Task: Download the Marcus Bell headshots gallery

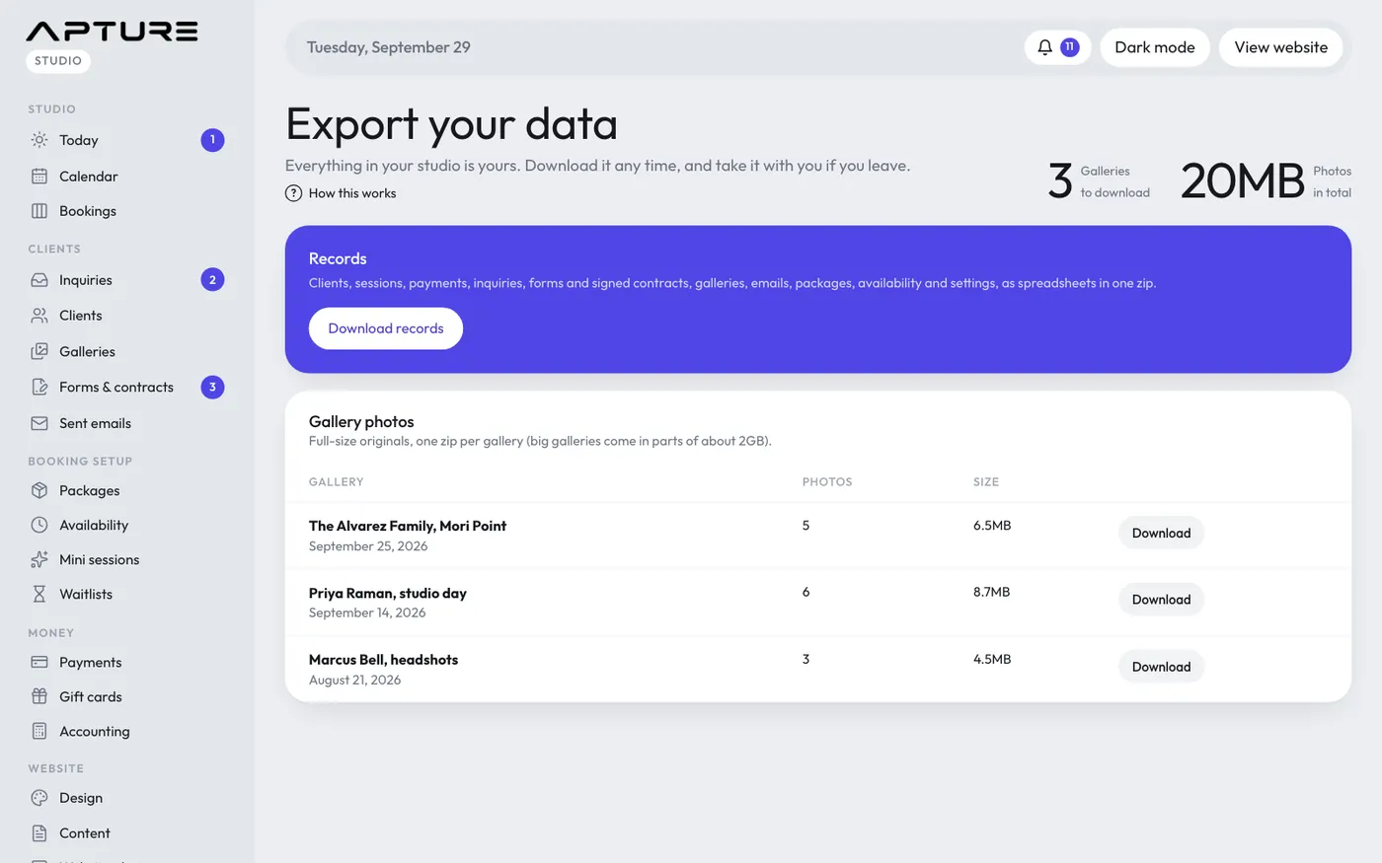Action: click(x=1161, y=667)
